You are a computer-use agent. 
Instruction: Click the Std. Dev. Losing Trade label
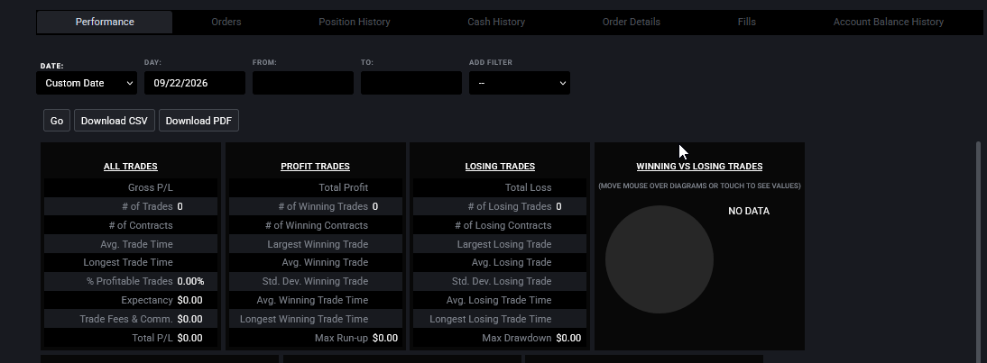pyautogui.click(x=502, y=281)
